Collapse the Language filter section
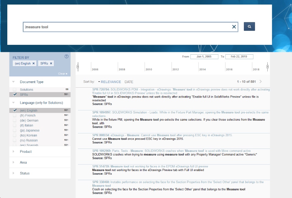 pos(13,102)
